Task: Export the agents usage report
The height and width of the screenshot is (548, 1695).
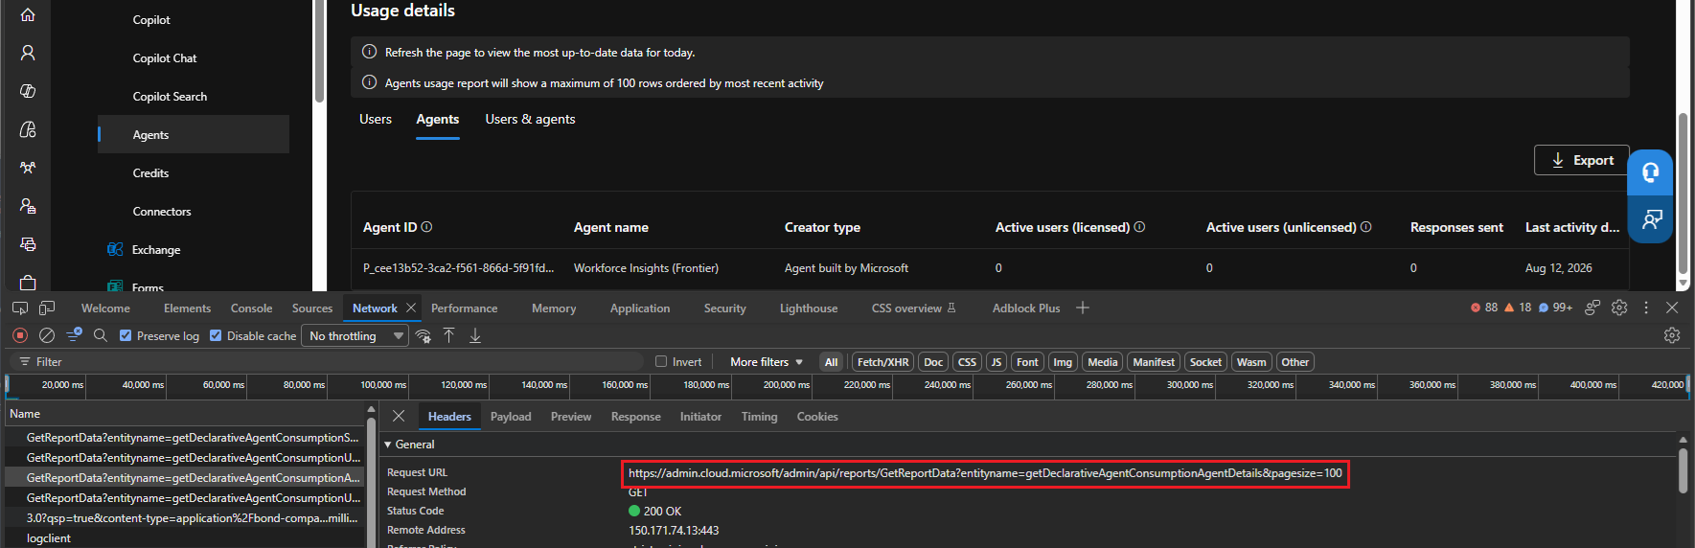Action: pos(1581,160)
